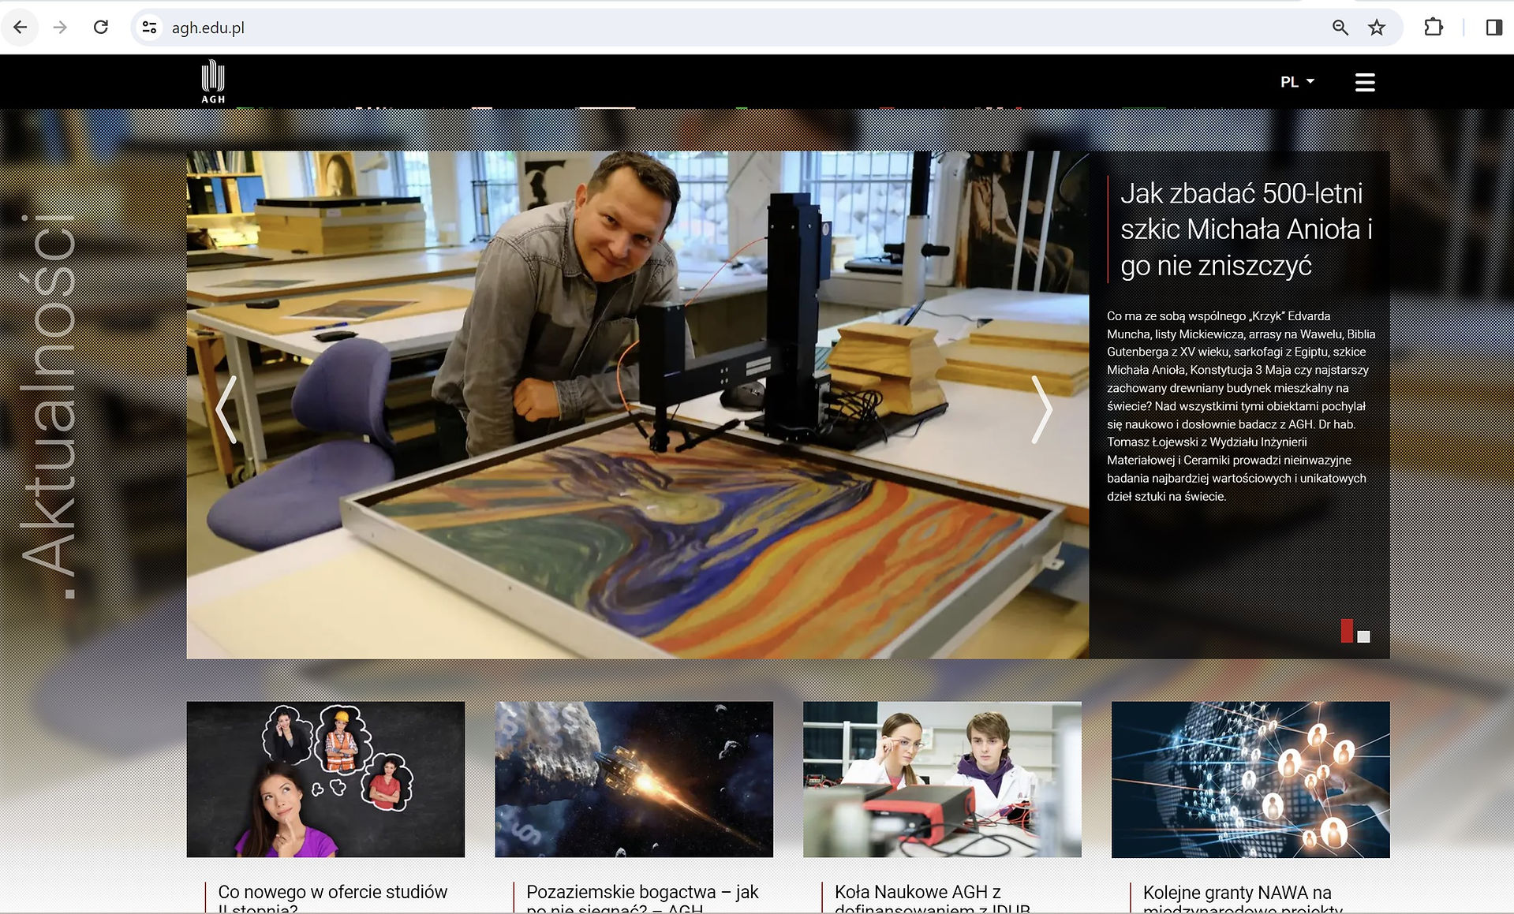Go to the AGH logo homepage
Screen dimensions: 1514x914
pos(213,81)
